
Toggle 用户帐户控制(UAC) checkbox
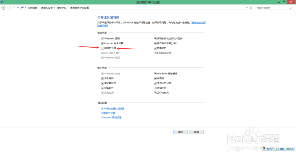pos(155,43)
